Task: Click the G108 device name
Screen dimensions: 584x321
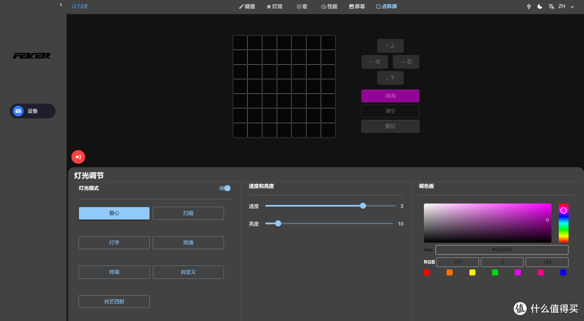Action: [79, 6]
